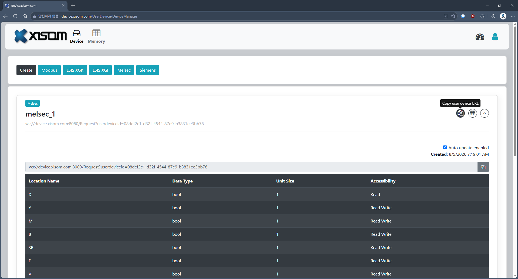Click unit size 1 in row F
Image resolution: width=518 pixels, height=279 pixels.
277,261
